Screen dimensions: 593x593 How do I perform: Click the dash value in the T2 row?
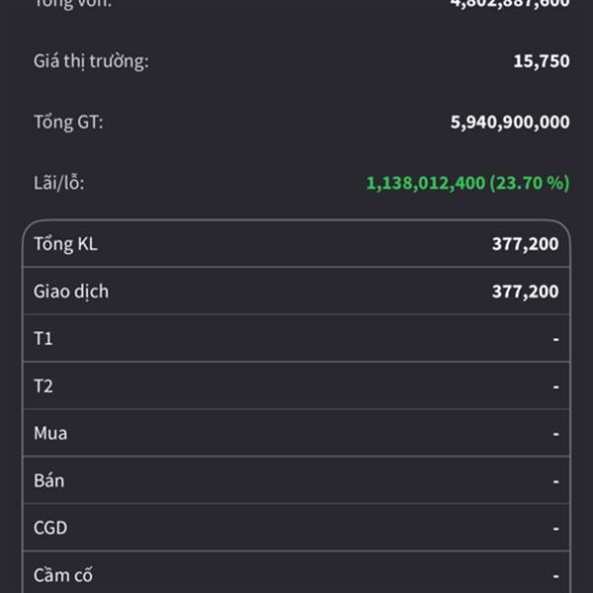(555, 386)
